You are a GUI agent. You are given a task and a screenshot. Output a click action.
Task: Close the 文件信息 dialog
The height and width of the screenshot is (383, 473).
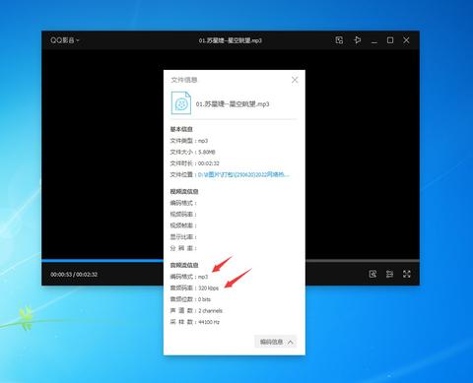295,80
